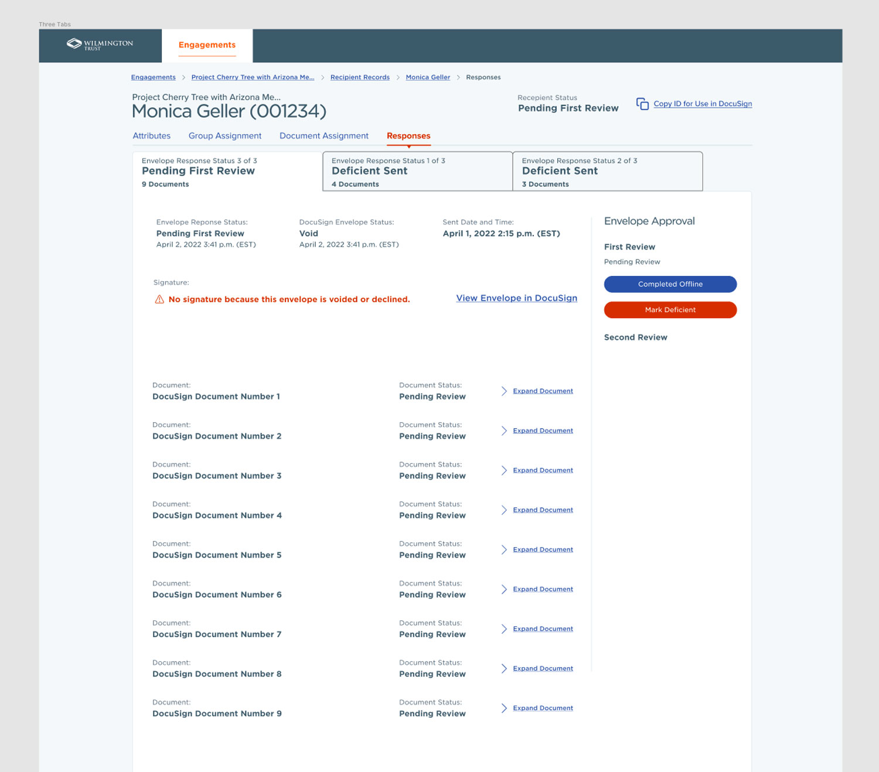This screenshot has width=879, height=772.
Task: Switch to the Attributes tab
Action: click(151, 136)
